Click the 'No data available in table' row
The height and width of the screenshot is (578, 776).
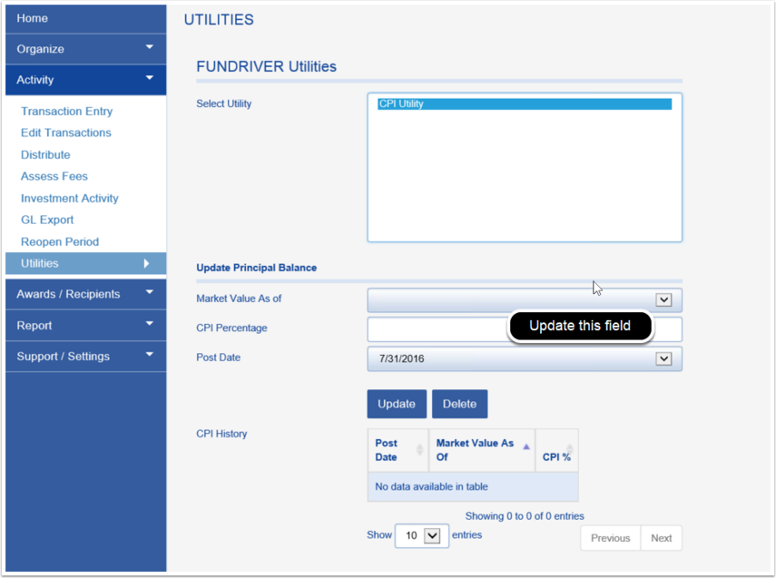pyautogui.click(x=473, y=486)
